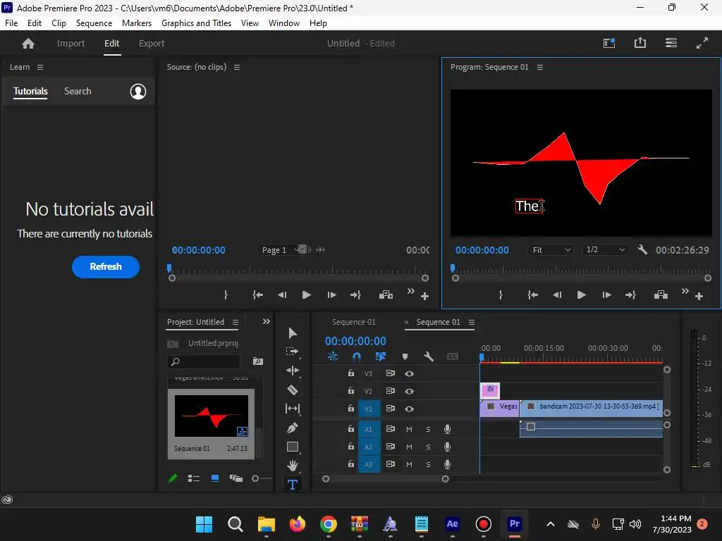Image resolution: width=722 pixels, height=541 pixels.
Task: Select the Ripple Edit tool
Action: point(293,371)
